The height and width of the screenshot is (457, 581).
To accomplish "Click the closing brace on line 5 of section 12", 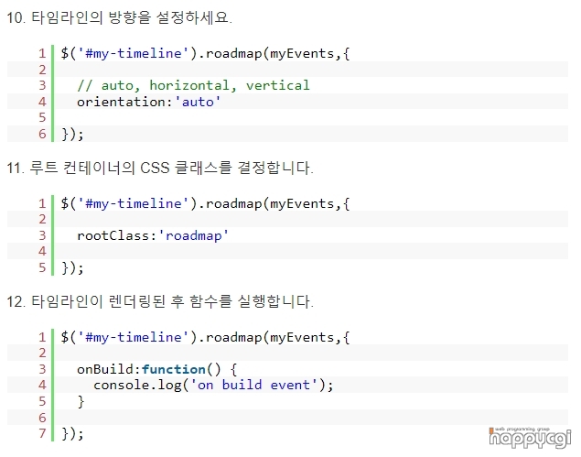I will (x=81, y=401).
